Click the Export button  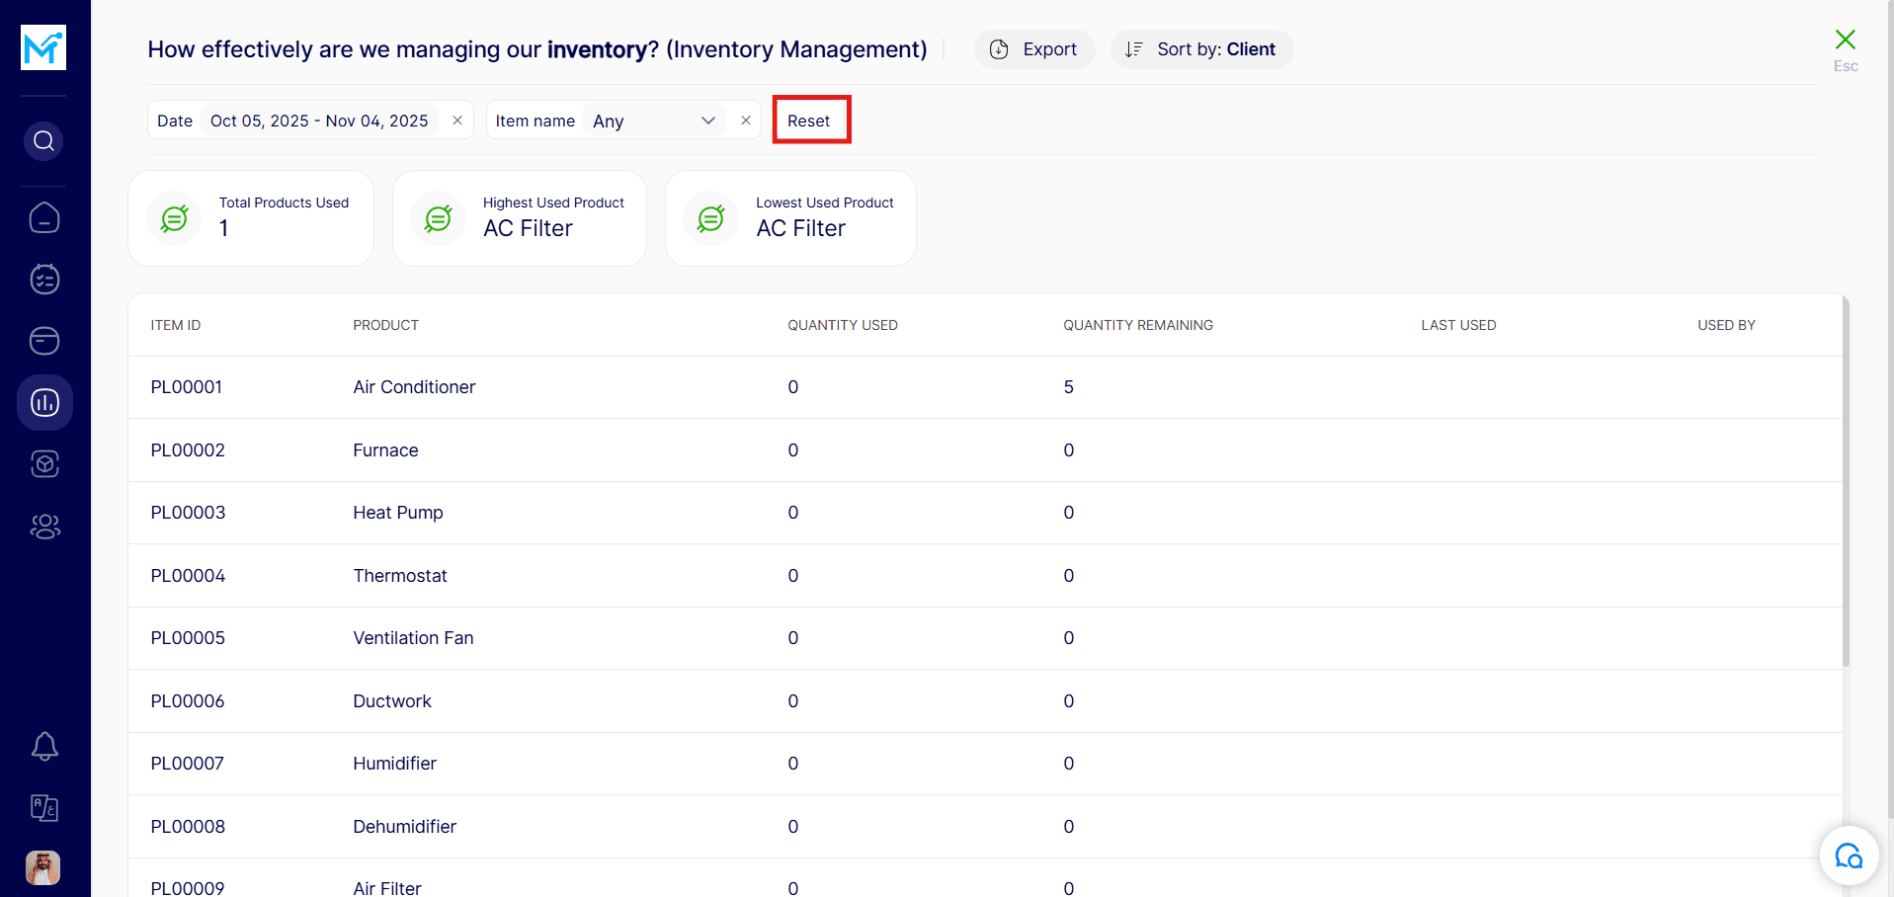[1033, 49]
